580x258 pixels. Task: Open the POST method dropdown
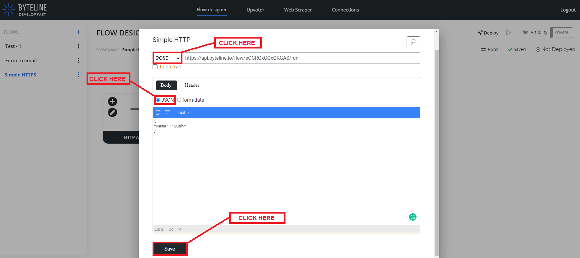click(x=167, y=58)
